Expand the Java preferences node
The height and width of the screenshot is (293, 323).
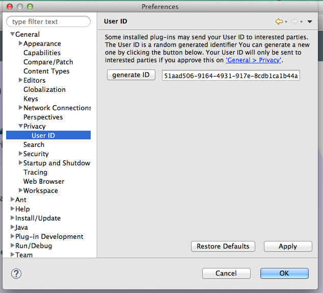coord(12,227)
